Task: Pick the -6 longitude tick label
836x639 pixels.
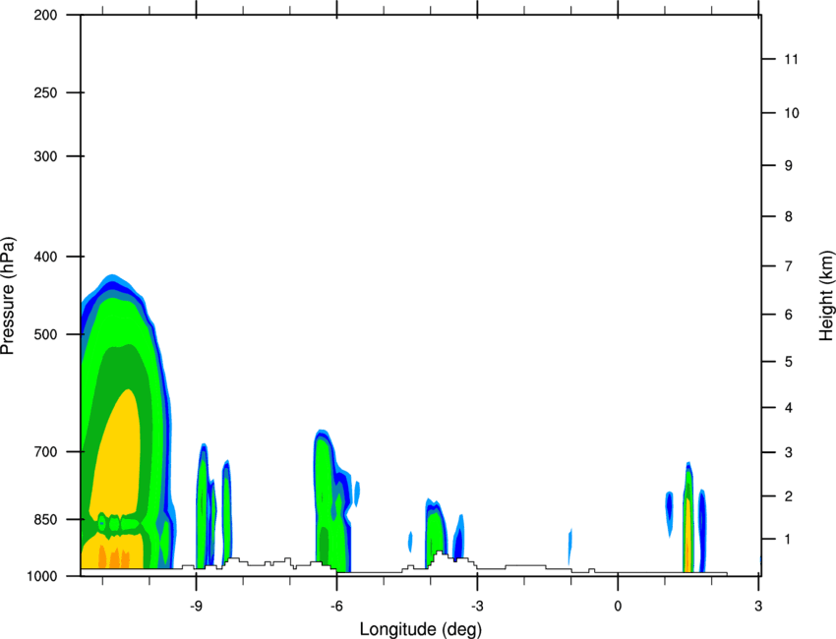Action: pos(336,606)
